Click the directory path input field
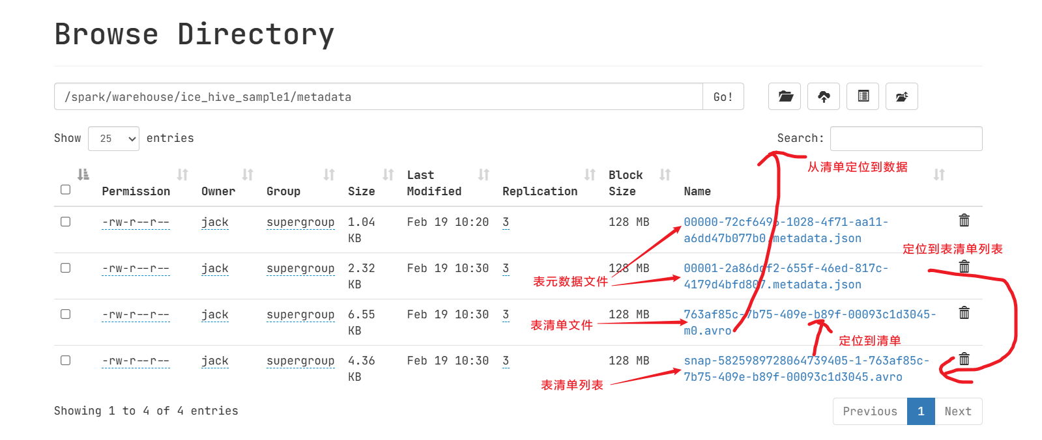 coord(379,96)
